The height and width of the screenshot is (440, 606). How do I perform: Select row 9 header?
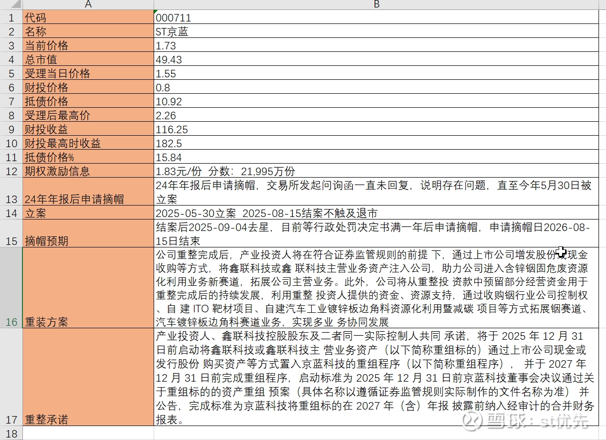click(x=11, y=129)
